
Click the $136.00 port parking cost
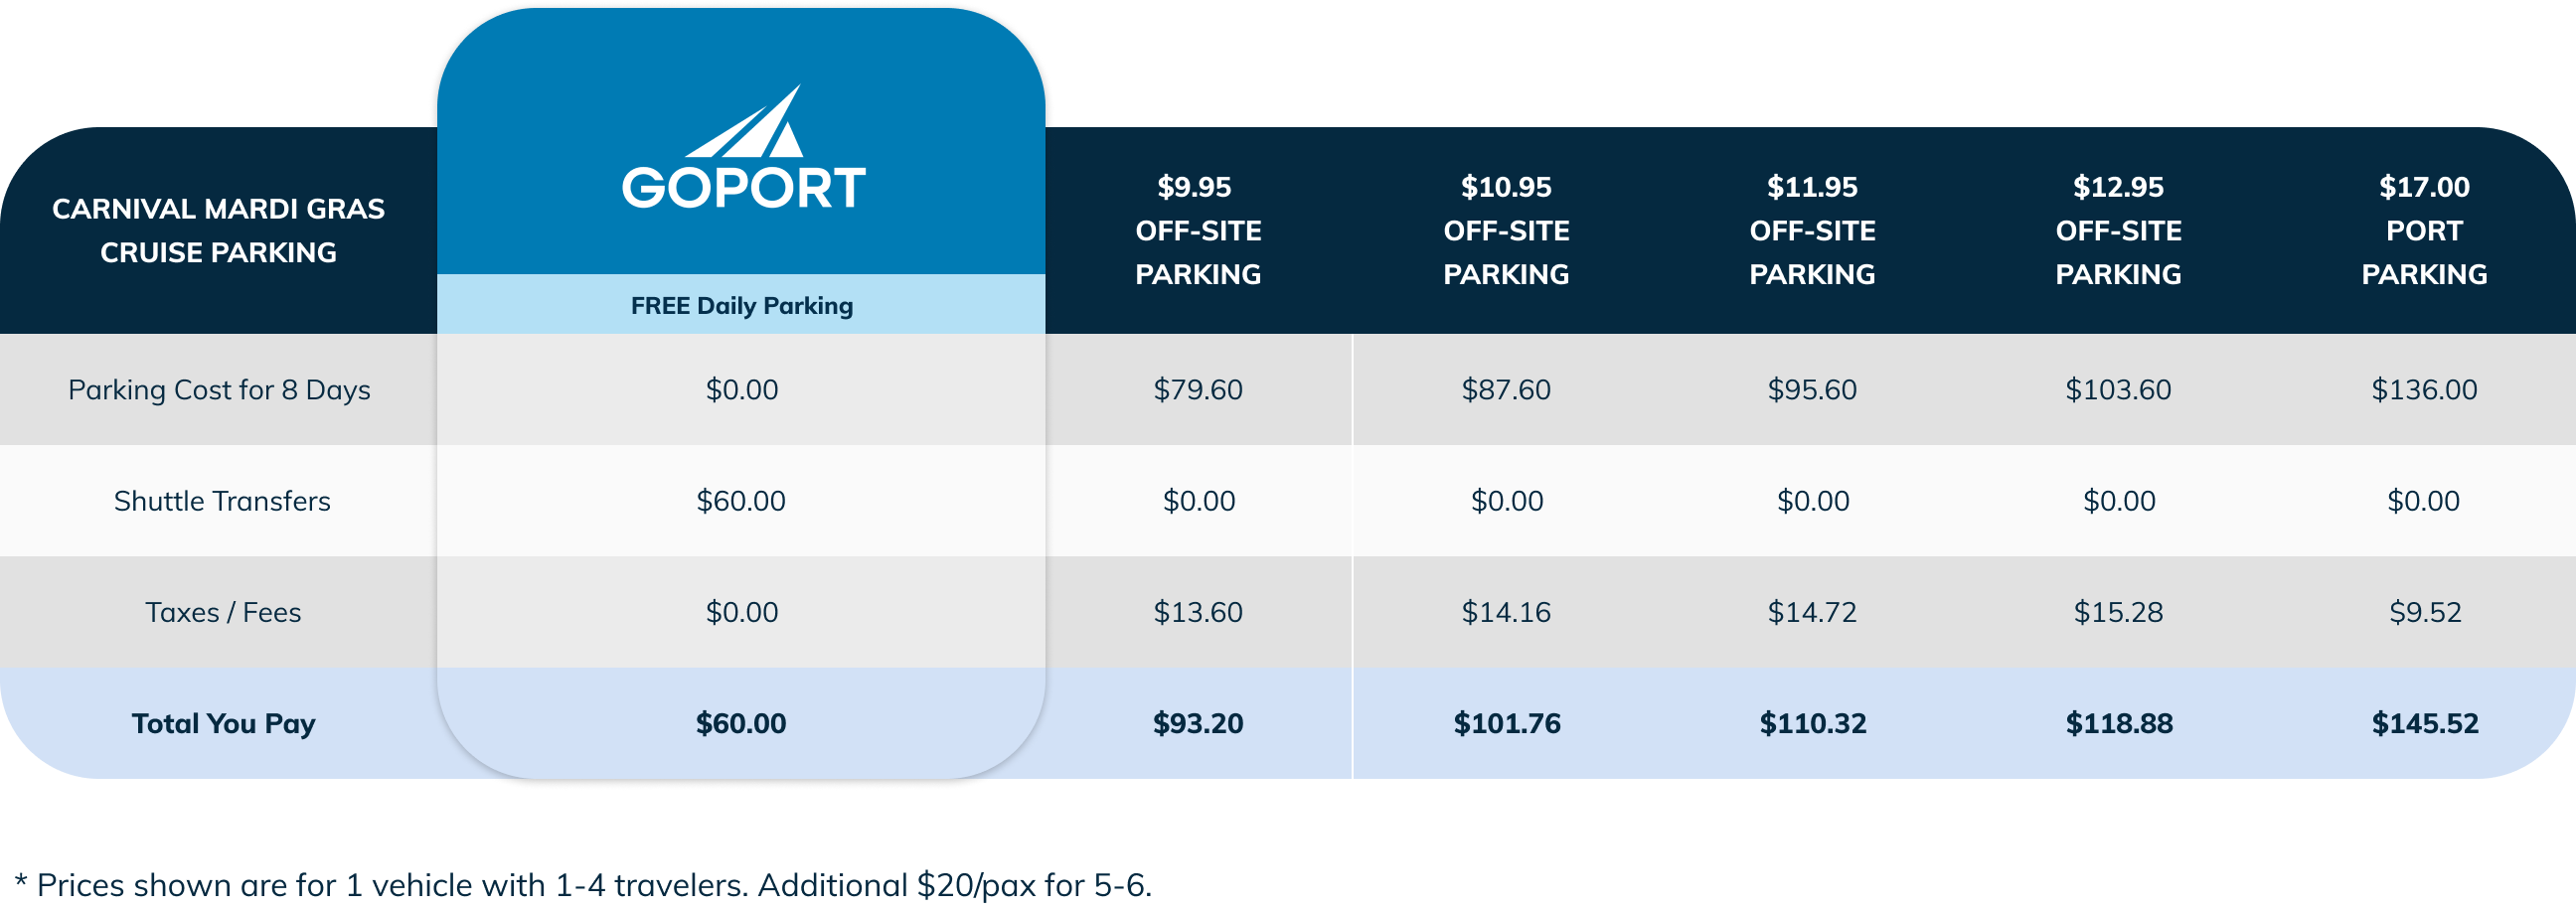pos(2424,389)
